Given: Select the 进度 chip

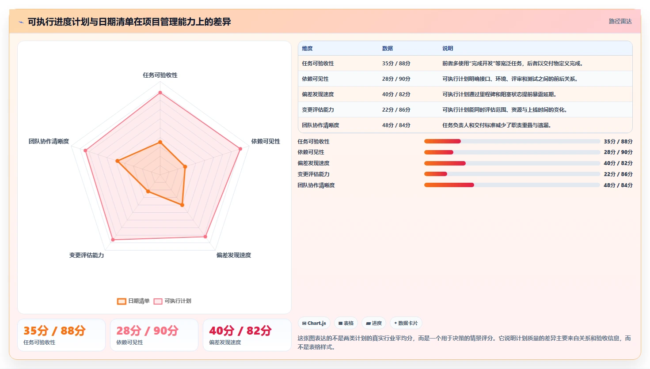Looking at the screenshot, I should coord(374,323).
